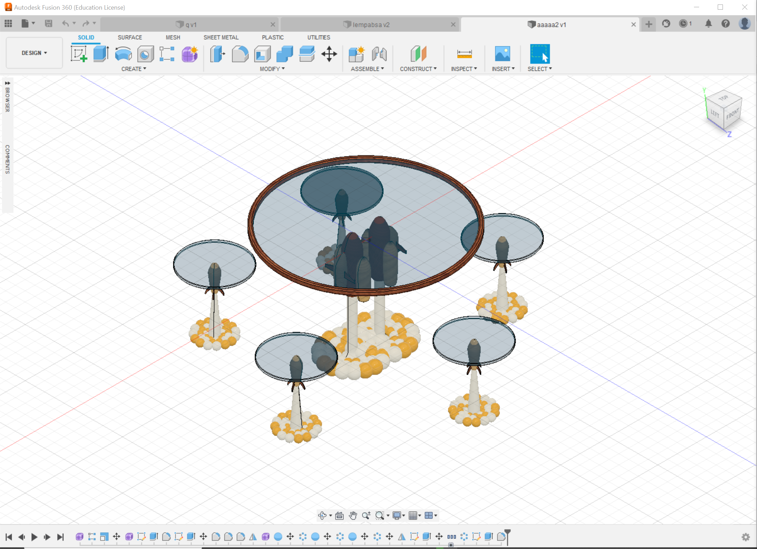Click the Save icon

click(48, 23)
